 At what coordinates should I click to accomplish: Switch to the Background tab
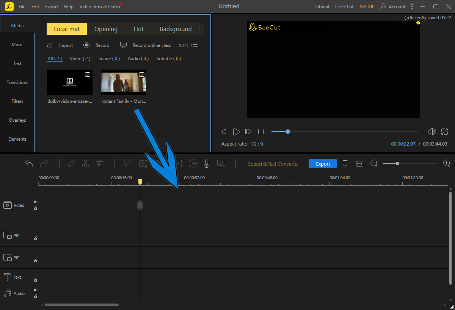(176, 29)
